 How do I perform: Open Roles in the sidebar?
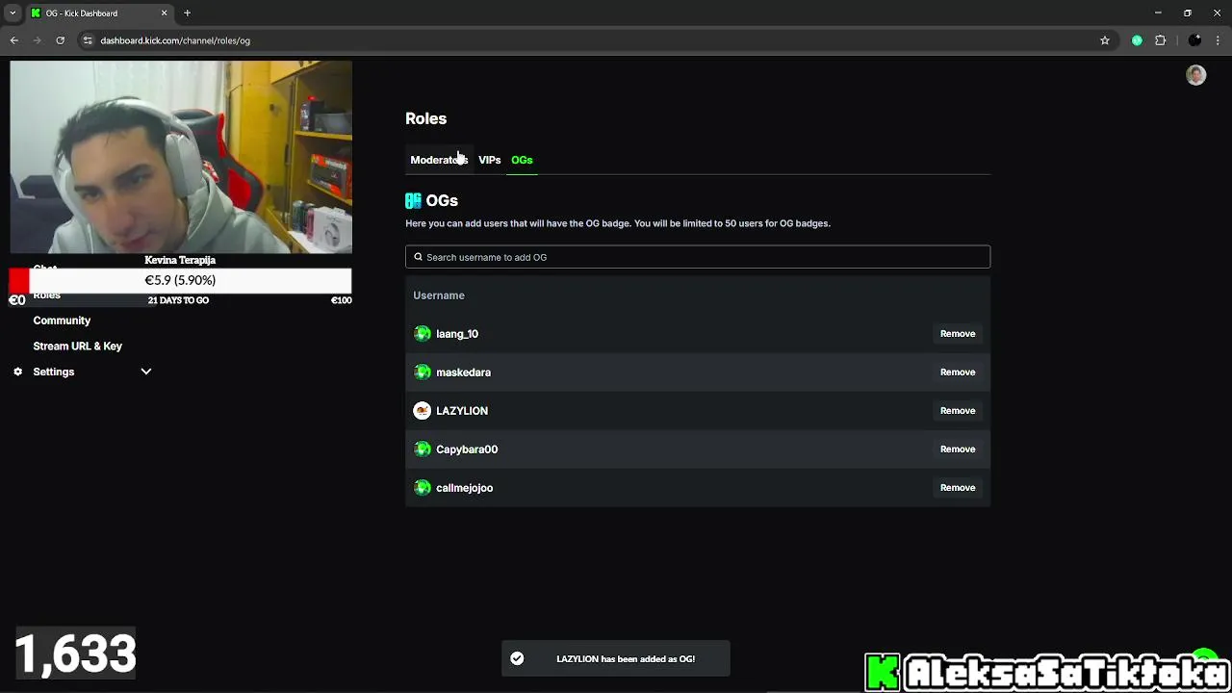[x=46, y=295]
